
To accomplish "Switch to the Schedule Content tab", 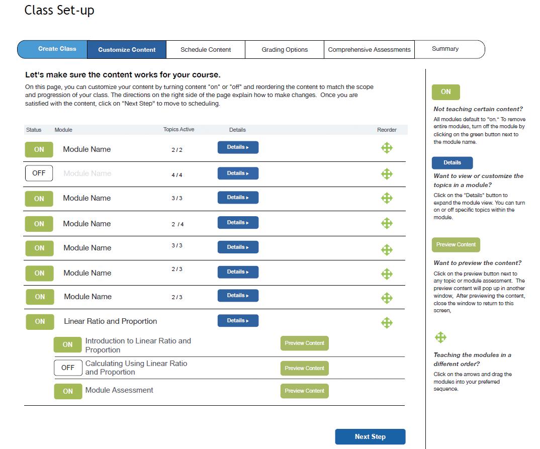I will [206, 50].
